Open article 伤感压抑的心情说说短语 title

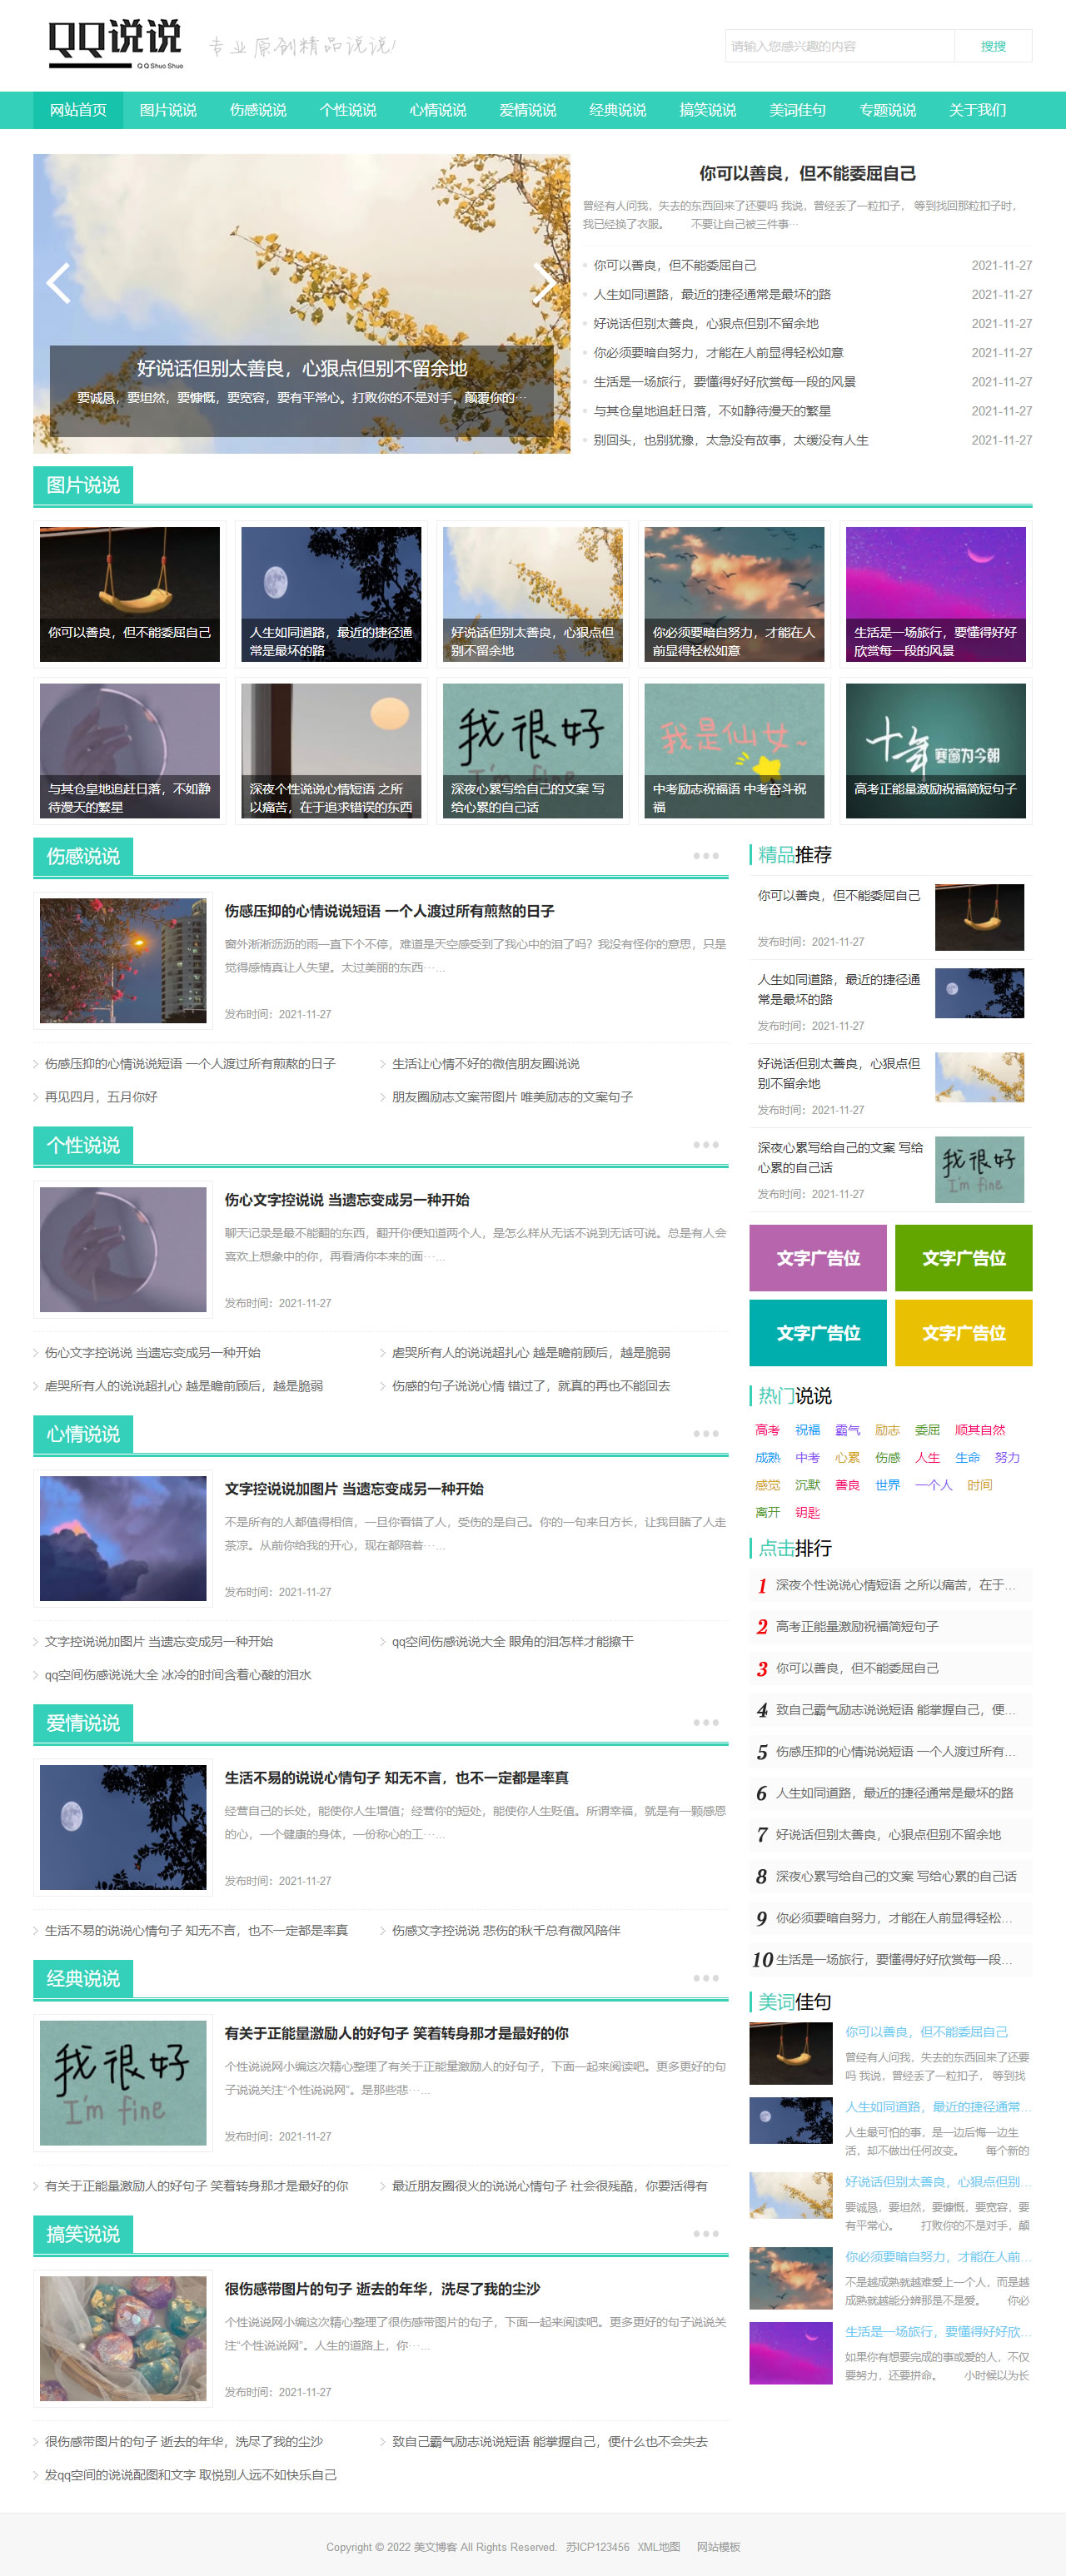pos(389,911)
